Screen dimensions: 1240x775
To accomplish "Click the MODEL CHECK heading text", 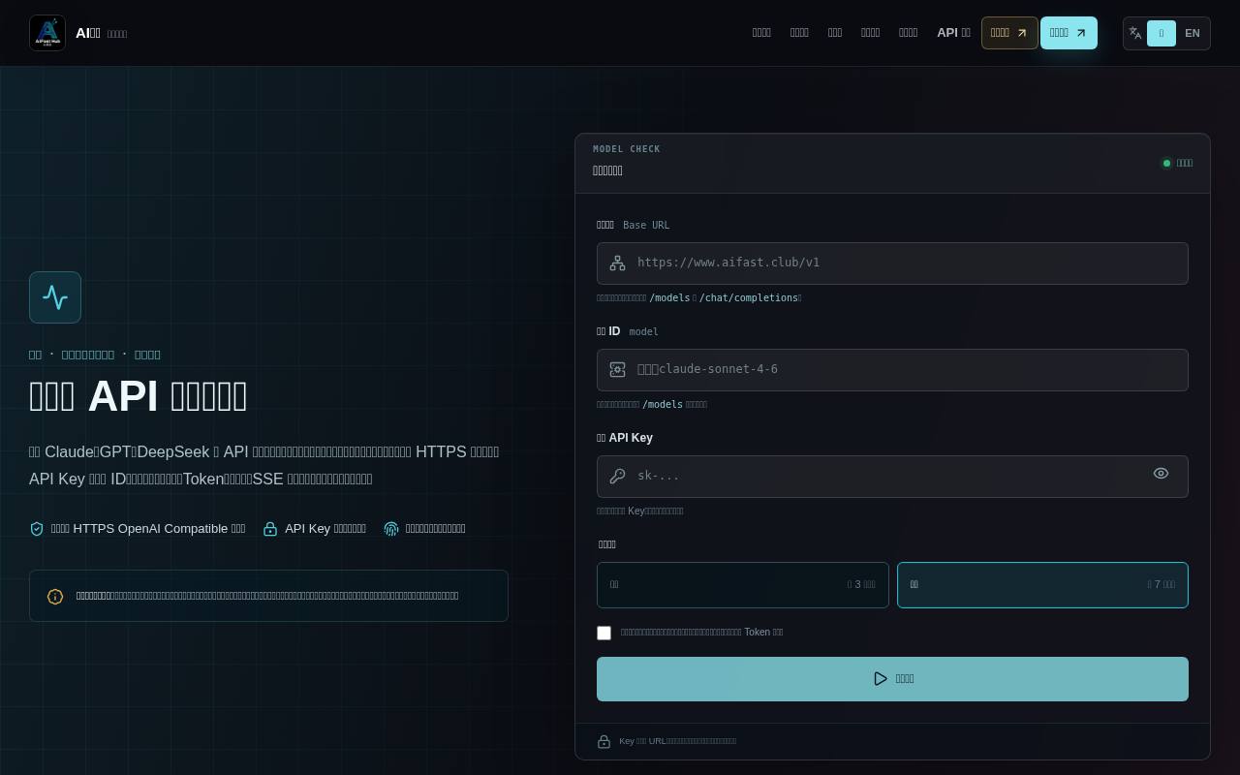I will click(x=627, y=149).
